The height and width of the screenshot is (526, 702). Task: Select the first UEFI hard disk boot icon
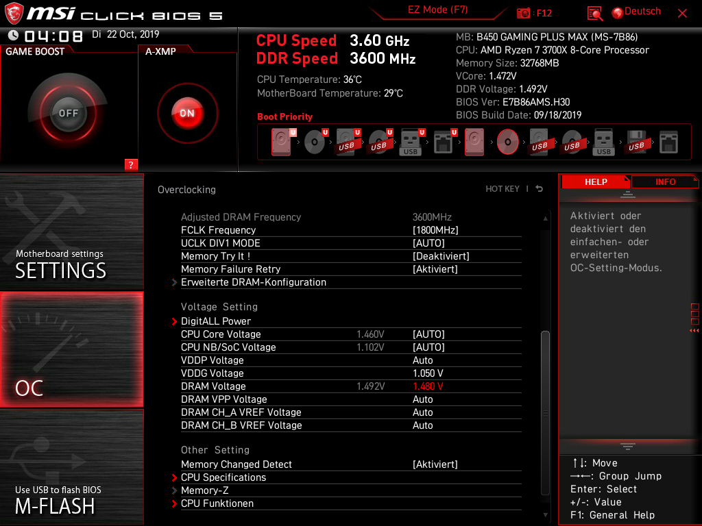click(282, 142)
